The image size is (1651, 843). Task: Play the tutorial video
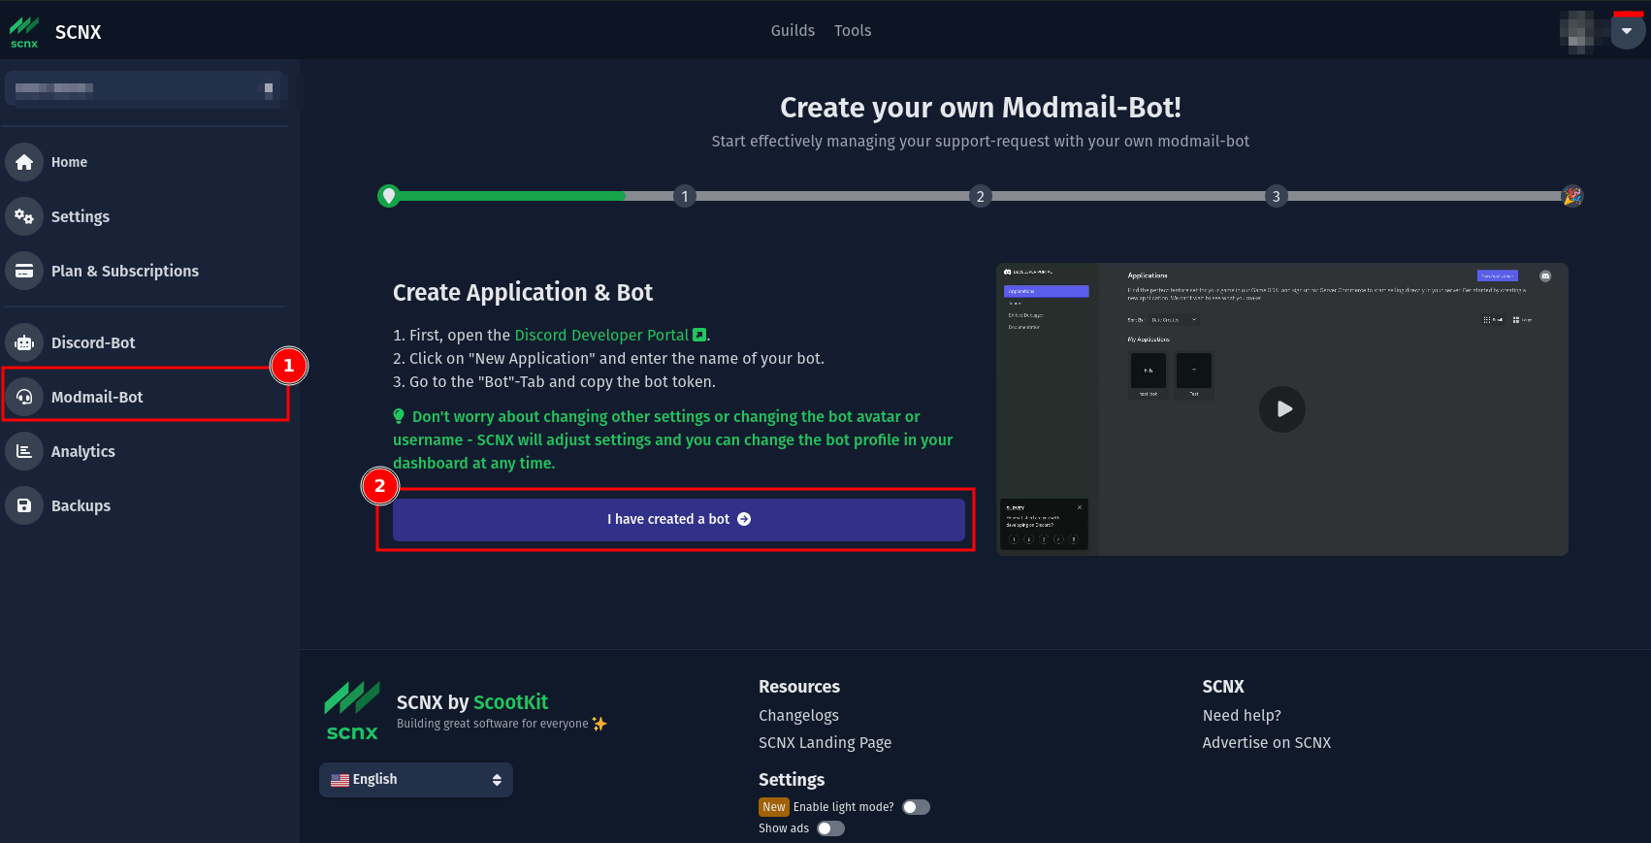coord(1282,409)
